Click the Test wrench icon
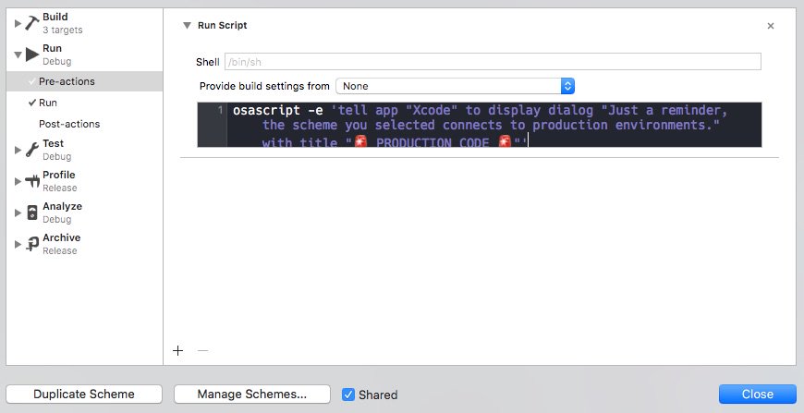804x413 pixels. point(31,150)
